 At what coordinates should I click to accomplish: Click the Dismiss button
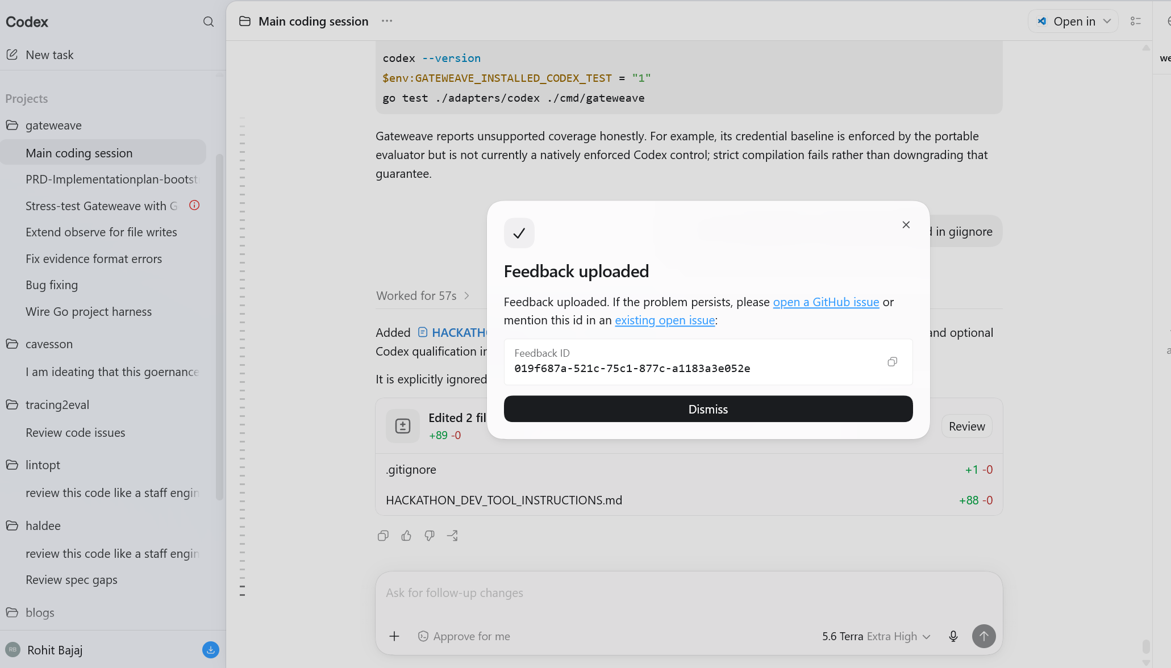coord(708,409)
